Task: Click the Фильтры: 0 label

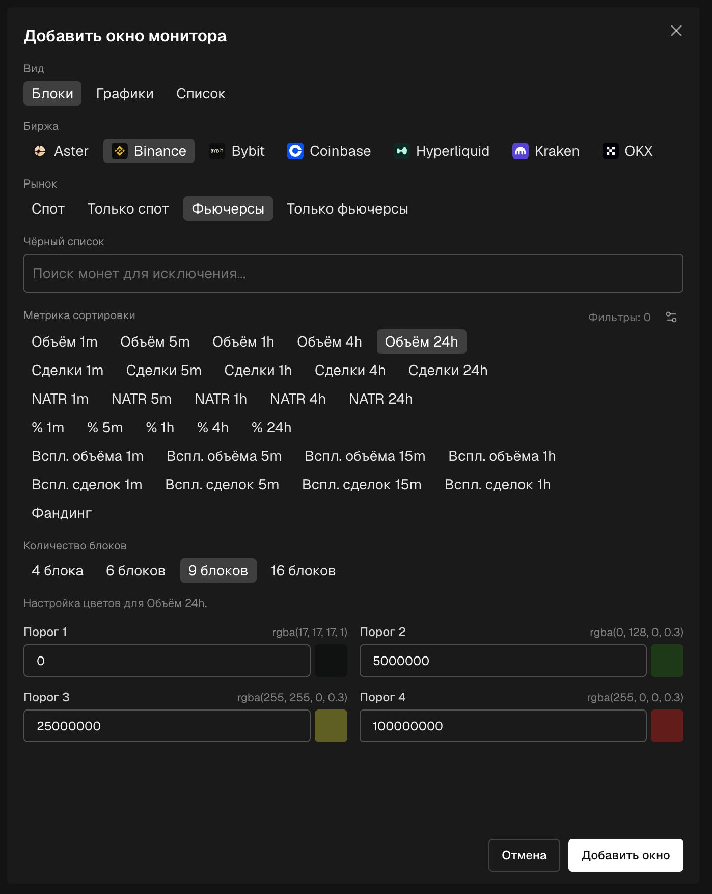Action: click(x=619, y=318)
